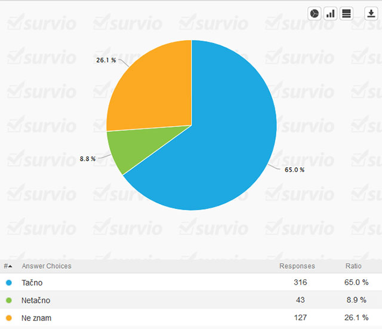Viewport: 382px width, 329px height.
Task: Download the chart results
Action: (370, 14)
